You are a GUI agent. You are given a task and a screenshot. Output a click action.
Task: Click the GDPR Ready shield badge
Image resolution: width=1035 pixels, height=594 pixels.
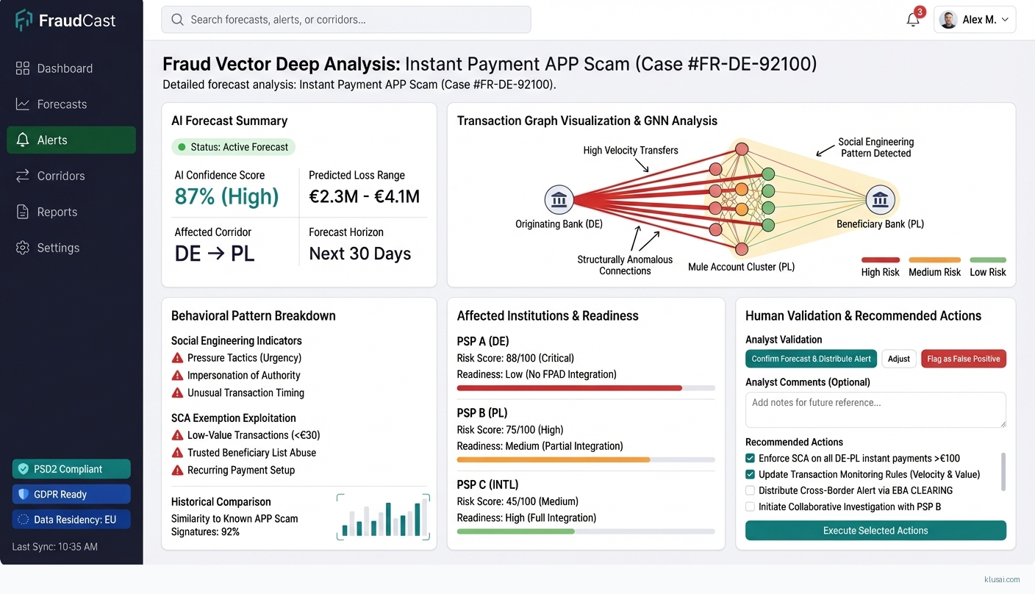[x=71, y=494]
